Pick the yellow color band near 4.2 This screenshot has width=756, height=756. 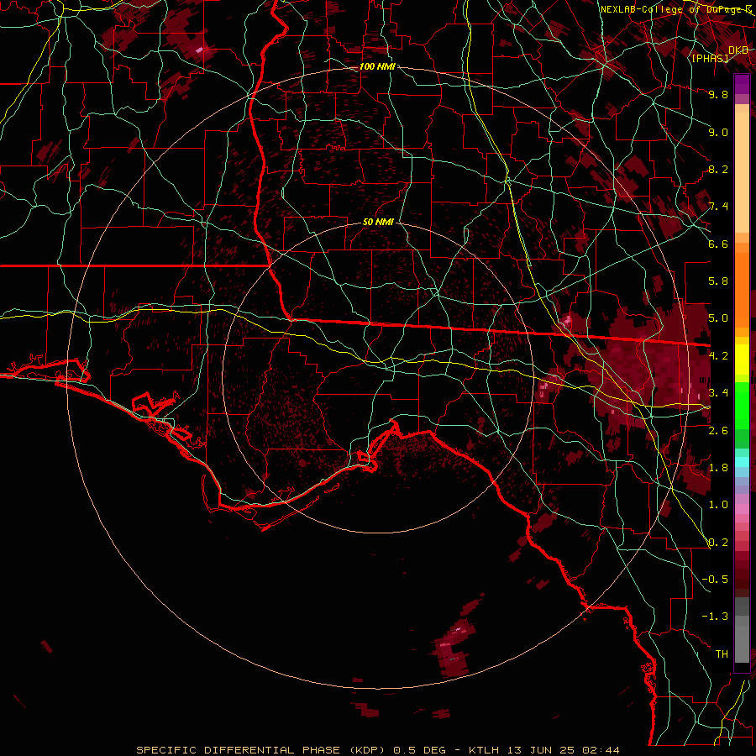pos(742,360)
